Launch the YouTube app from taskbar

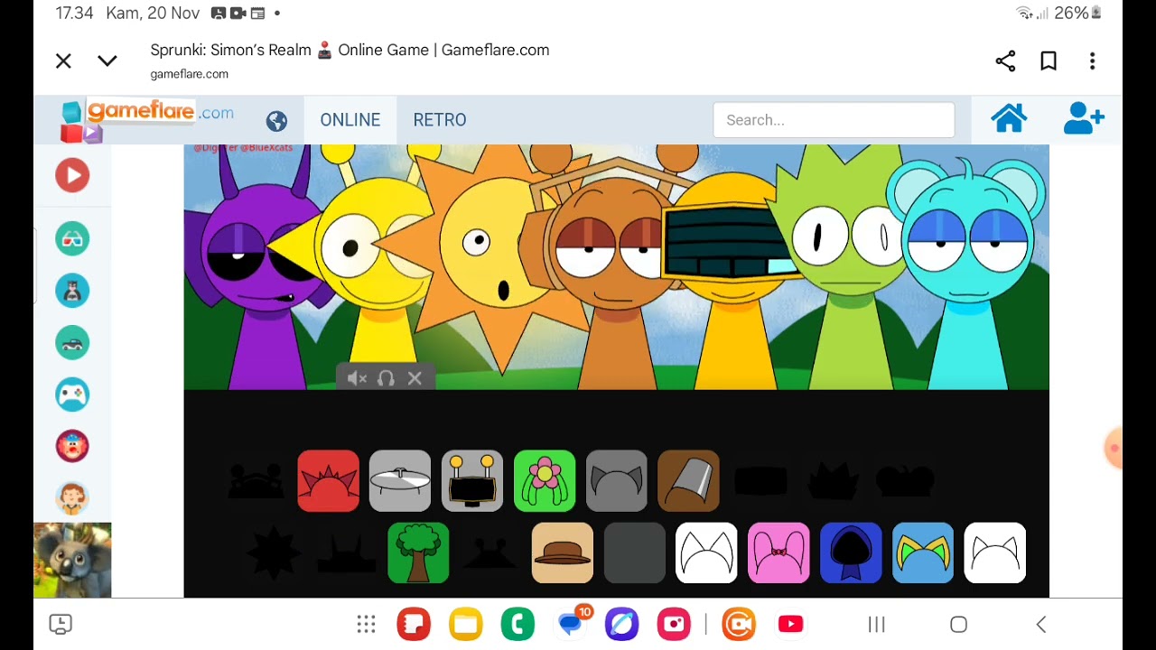pyautogui.click(x=790, y=624)
